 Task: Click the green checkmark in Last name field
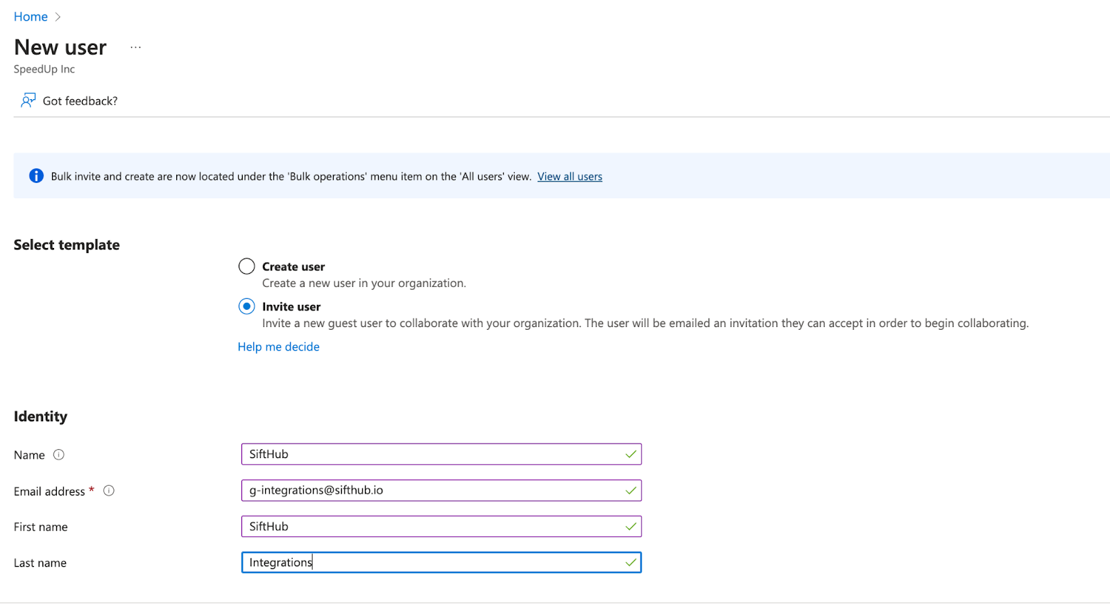click(631, 563)
